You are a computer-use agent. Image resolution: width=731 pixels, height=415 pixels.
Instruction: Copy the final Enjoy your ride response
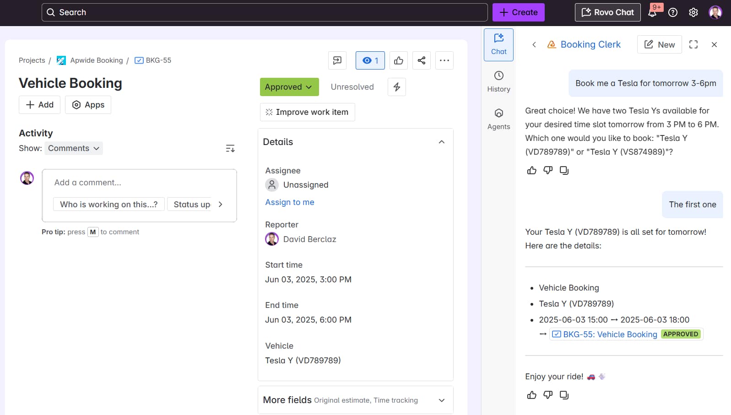point(564,395)
